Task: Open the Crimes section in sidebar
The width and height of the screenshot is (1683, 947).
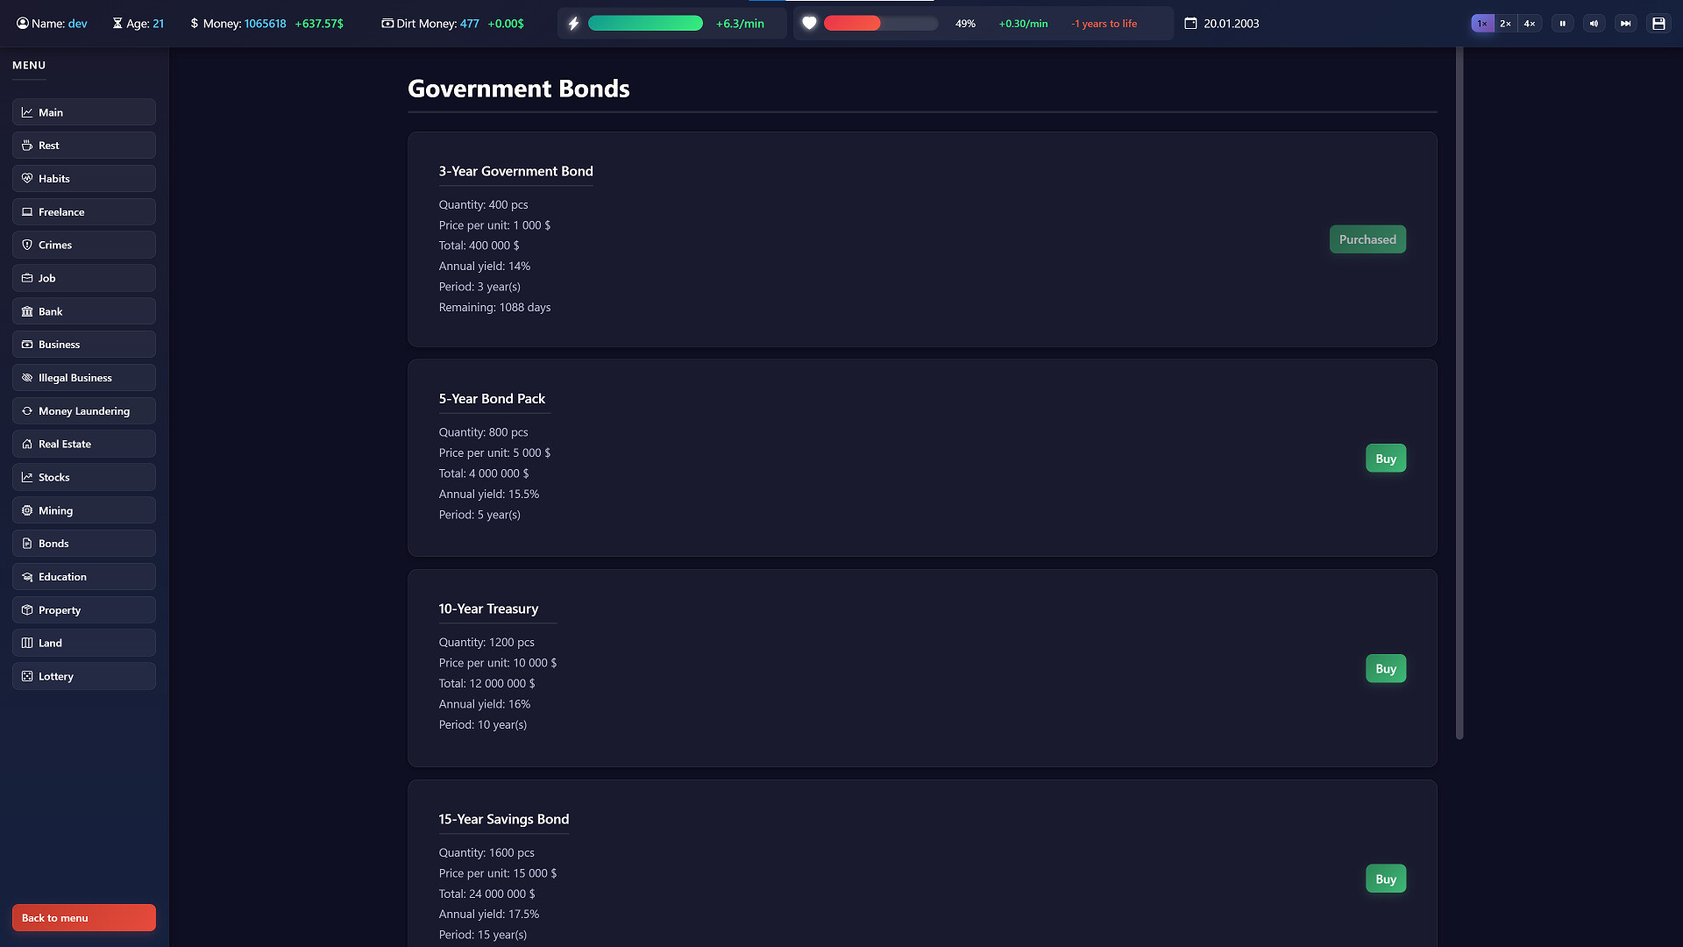Action: (84, 245)
